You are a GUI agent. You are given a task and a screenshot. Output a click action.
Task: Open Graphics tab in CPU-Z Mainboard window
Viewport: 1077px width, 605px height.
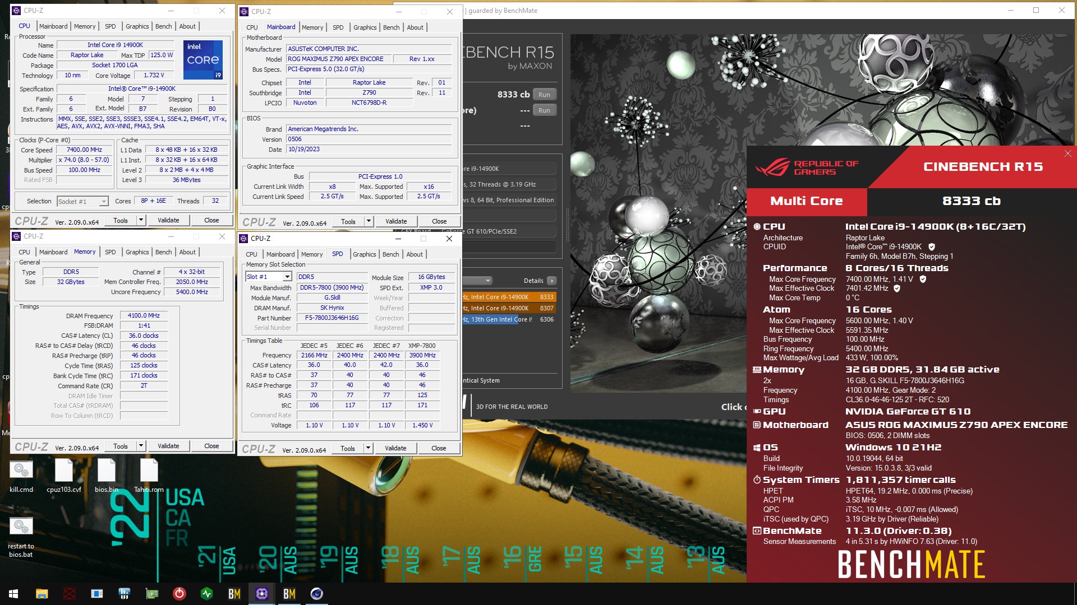pos(365,27)
